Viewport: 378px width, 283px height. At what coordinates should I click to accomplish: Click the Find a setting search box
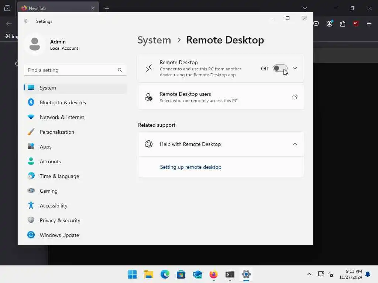coord(75,70)
